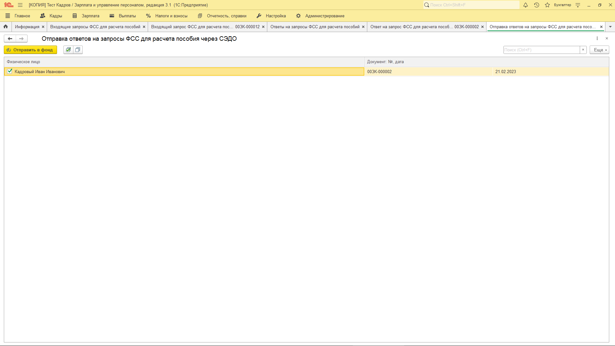Viewport: 615px width, 346px height.
Task: Close the Входящий запрос 003К-000012 tab
Action: click(263, 27)
